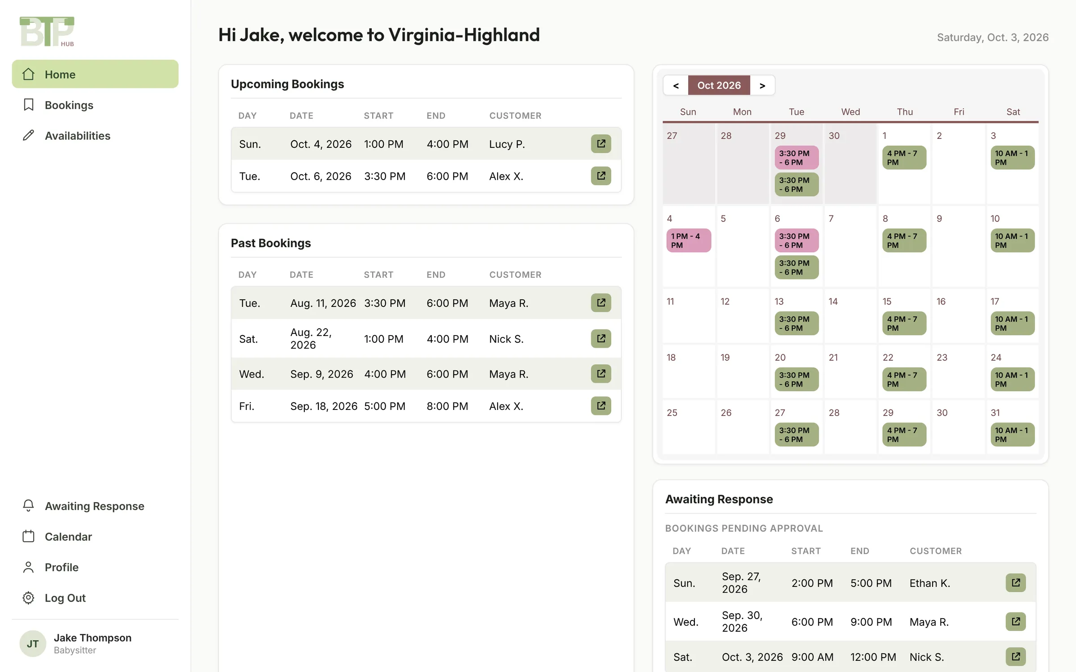Select 10 AM - 1 PM slot on Oct 3
The width and height of the screenshot is (1076, 672).
click(1012, 158)
